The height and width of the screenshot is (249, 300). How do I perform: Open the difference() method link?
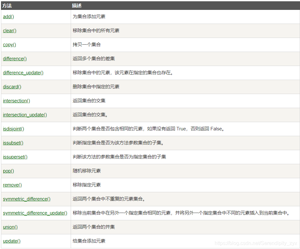pos(15,59)
